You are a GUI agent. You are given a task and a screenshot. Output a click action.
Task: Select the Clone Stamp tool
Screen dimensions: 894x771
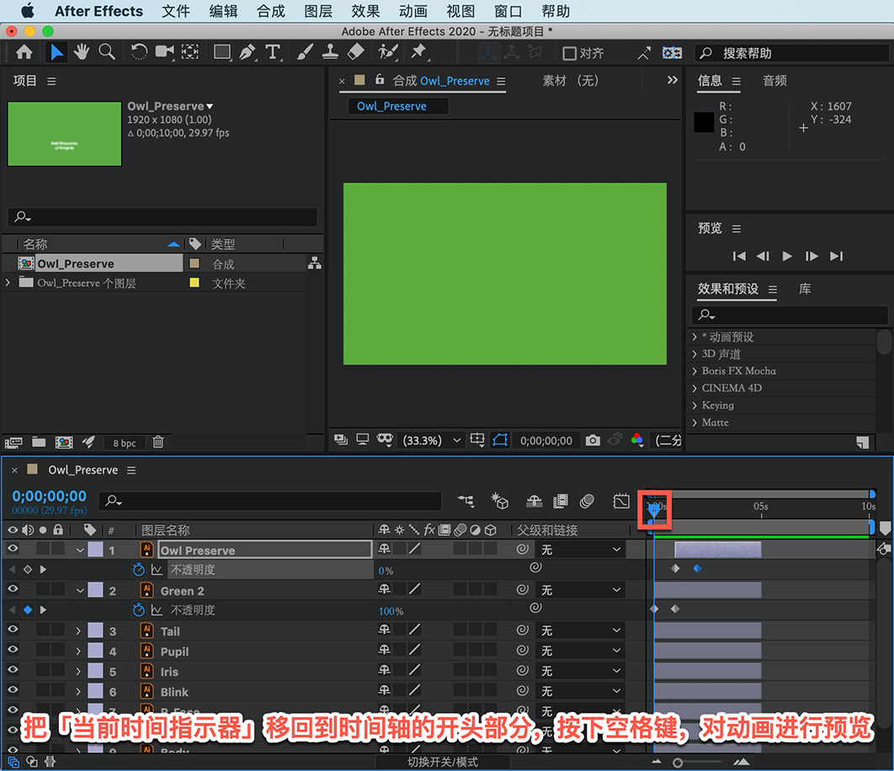330,52
